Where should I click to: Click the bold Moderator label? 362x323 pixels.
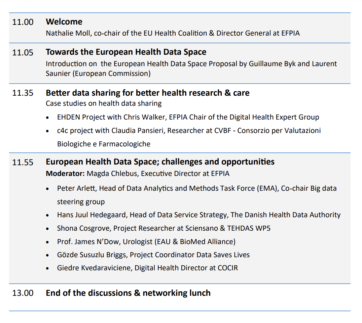pos(65,174)
